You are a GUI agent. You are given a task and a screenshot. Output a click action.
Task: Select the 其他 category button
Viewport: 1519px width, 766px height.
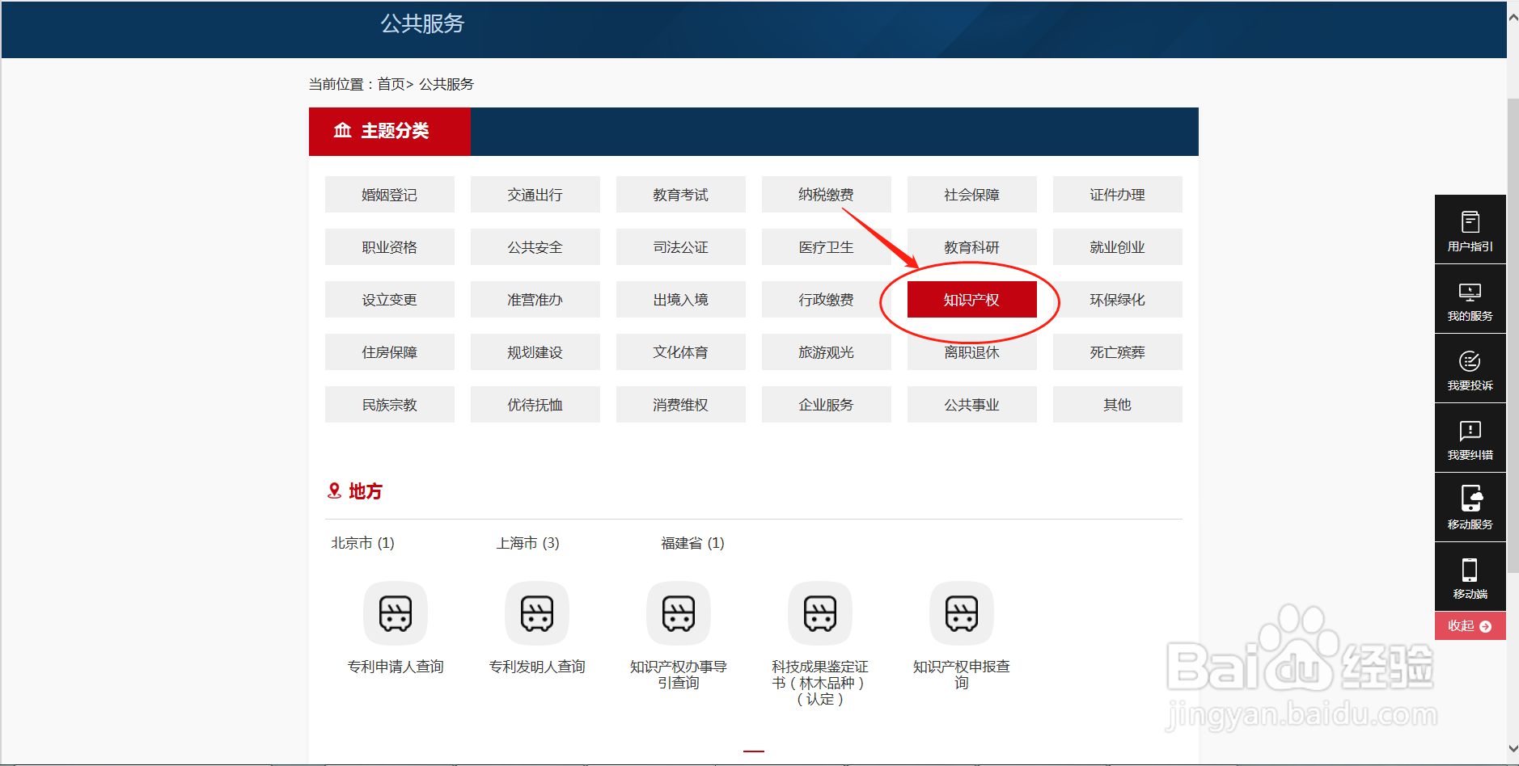coord(1117,404)
